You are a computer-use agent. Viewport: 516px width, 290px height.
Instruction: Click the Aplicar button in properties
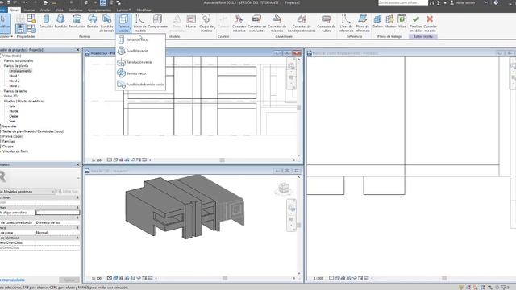[69, 280]
